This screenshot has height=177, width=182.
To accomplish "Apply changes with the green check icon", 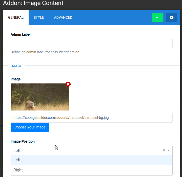I will click(x=157, y=17).
